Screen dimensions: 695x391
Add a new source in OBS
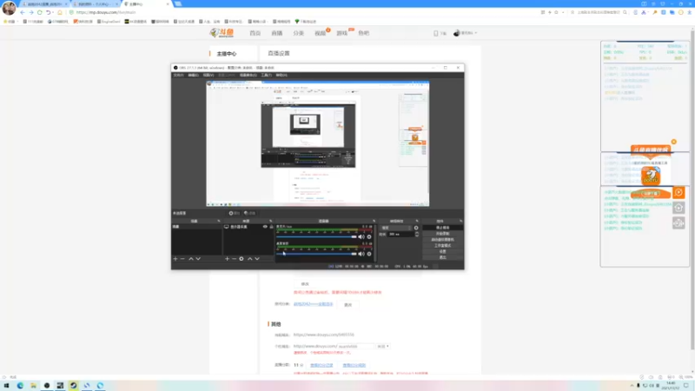point(227,258)
